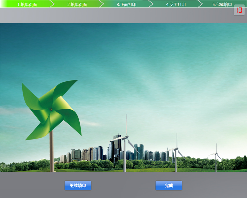The image size is (247, 198).
Task: Click the chevron between steps 4 and 5
Action: [x=200, y=4]
